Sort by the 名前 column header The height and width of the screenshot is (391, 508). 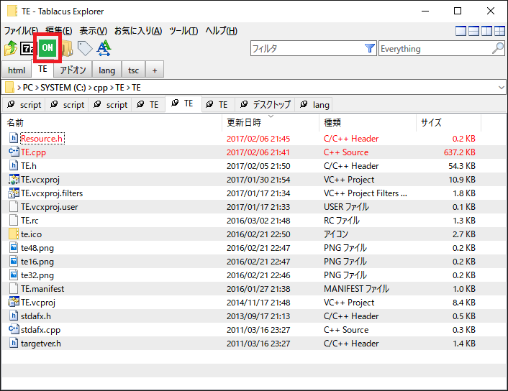pyautogui.click(x=112, y=123)
